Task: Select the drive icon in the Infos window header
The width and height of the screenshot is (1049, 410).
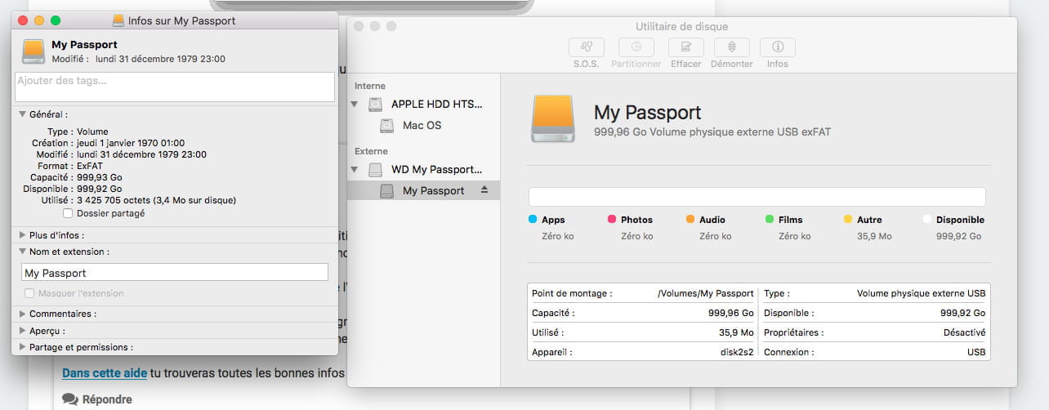Action: 34,51
